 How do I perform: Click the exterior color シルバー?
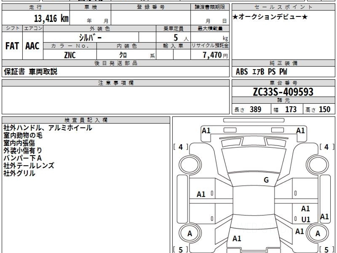point(90,37)
